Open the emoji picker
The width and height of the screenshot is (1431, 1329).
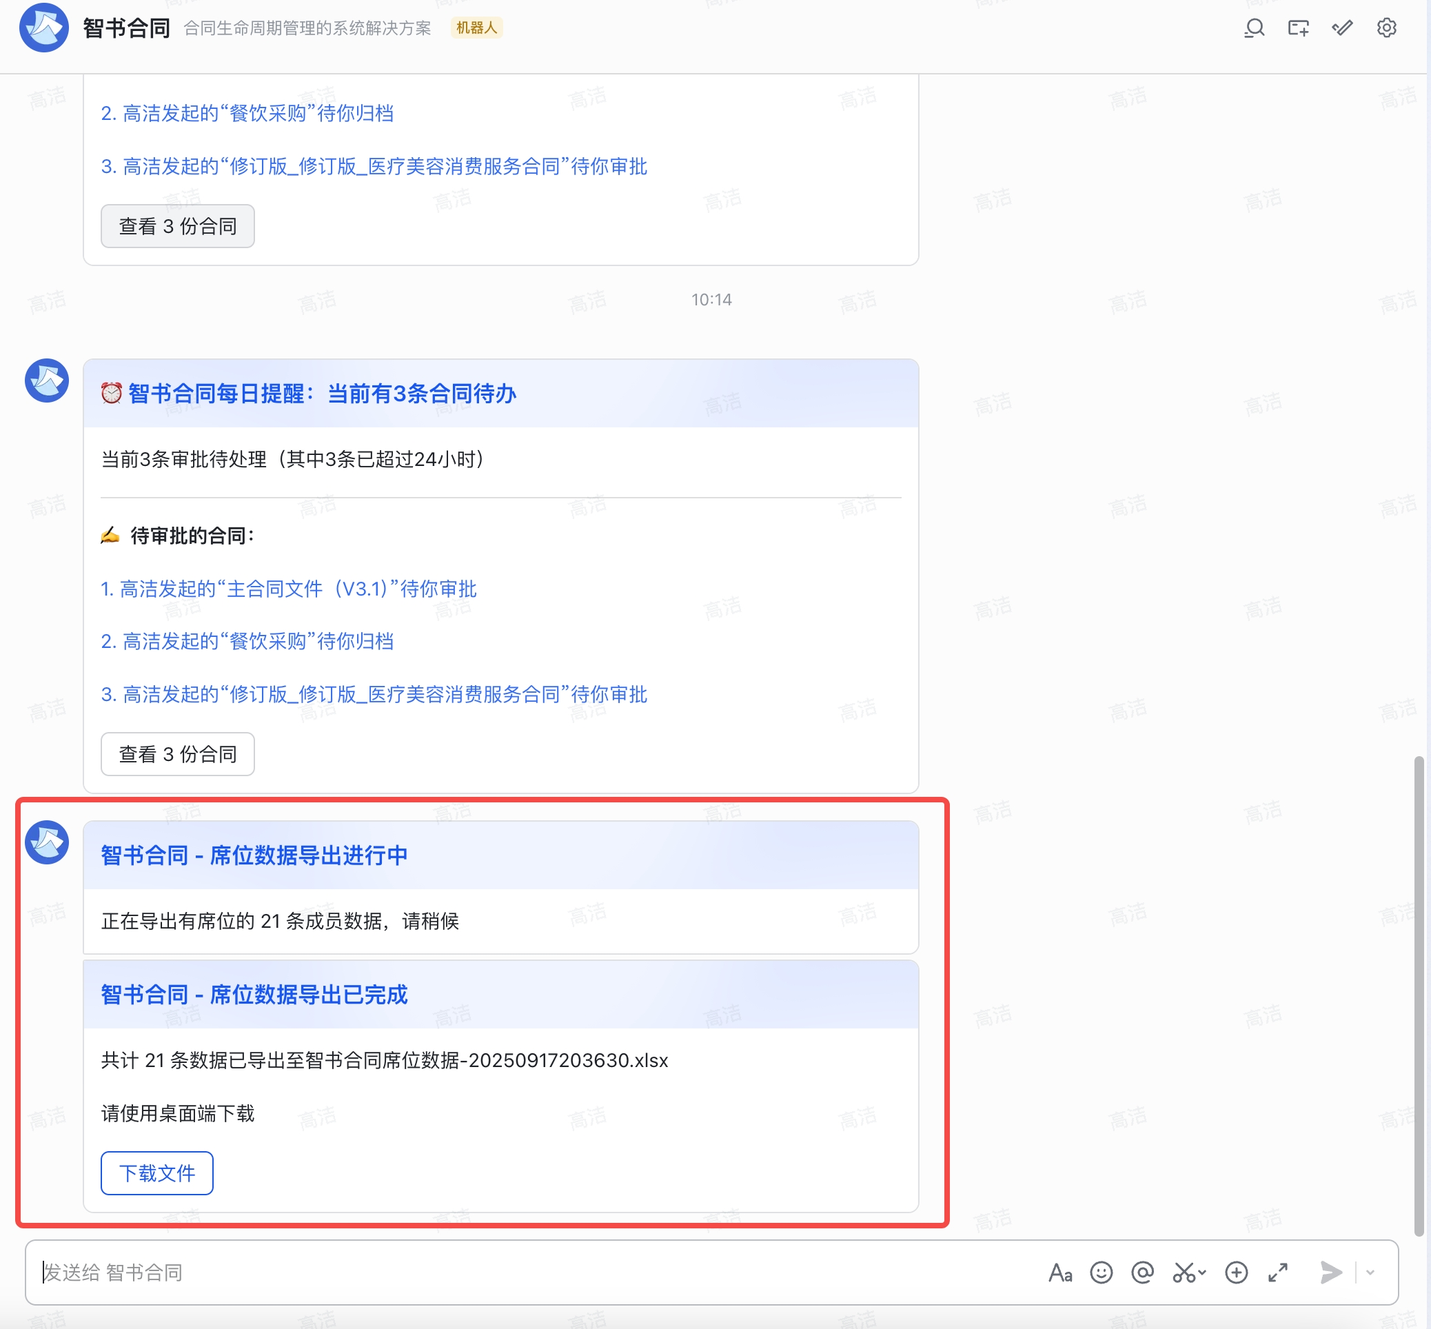[1102, 1272]
